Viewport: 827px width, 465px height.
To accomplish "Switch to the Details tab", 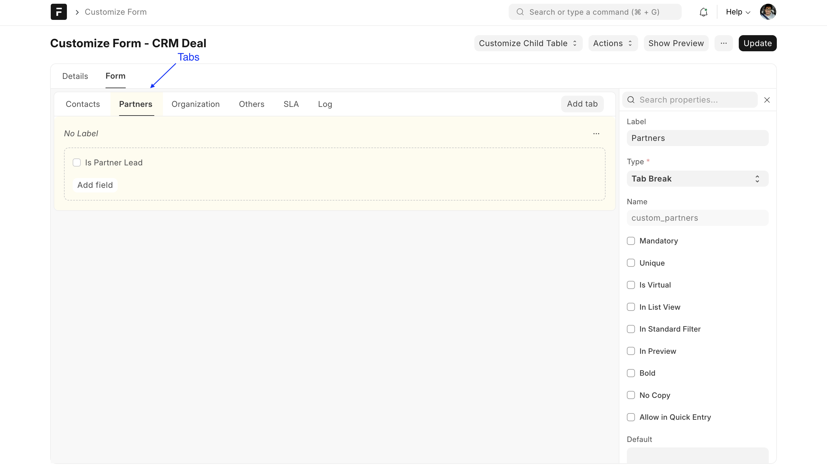I will (x=75, y=76).
